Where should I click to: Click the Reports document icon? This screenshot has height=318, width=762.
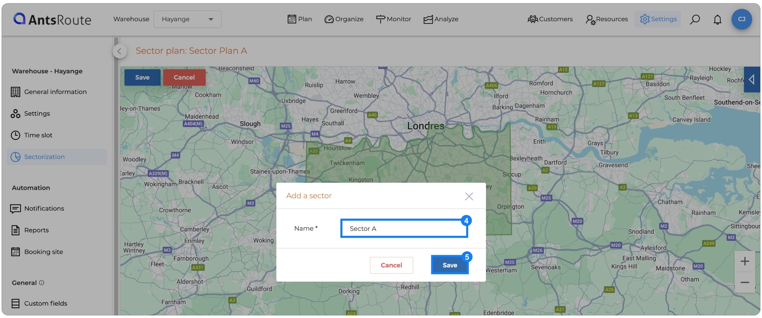pos(15,230)
